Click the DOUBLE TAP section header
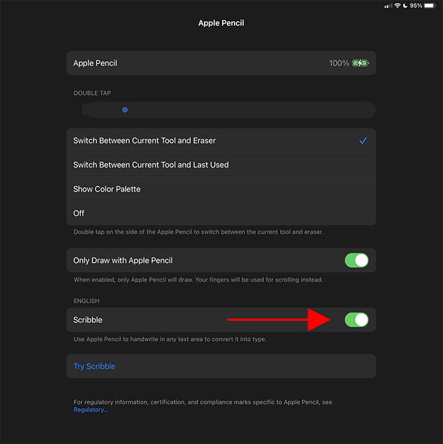 [93, 93]
